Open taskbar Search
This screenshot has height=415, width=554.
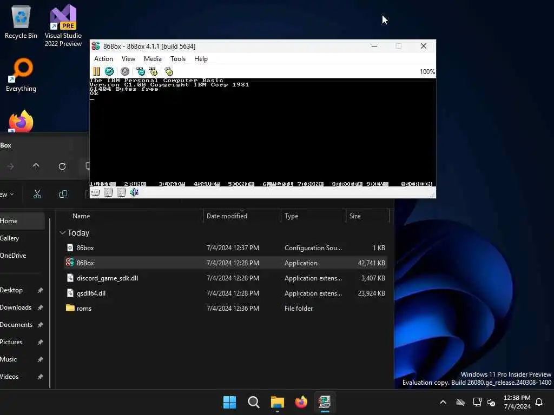coord(254,402)
